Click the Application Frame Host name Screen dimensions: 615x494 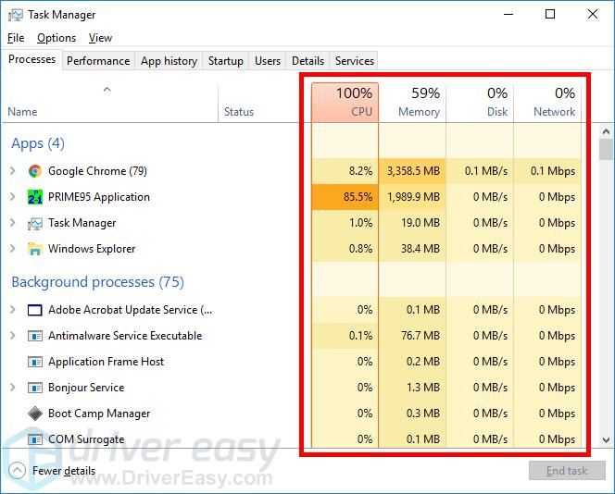coord(106,362)
